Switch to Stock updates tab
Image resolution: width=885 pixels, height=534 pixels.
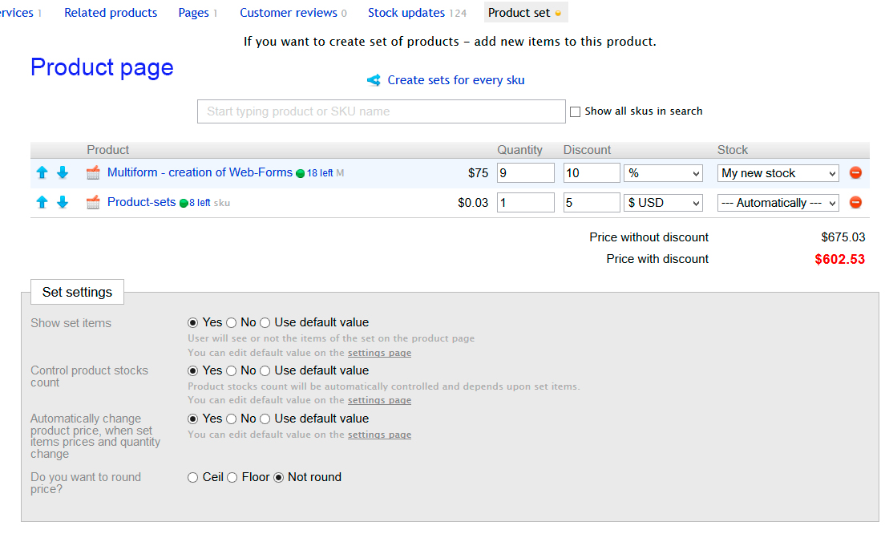pyautogui.click(x=406, y=13)
